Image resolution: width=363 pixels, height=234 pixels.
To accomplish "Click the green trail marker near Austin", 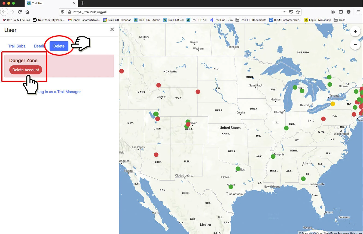I will [231, 187].
